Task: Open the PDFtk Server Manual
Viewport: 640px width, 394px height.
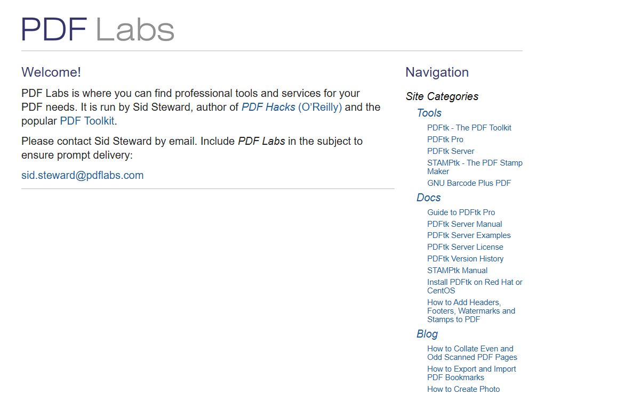Action: click(464, 224)
